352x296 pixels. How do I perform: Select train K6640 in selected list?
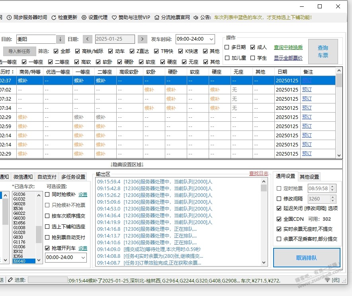(x=24, y=261)
